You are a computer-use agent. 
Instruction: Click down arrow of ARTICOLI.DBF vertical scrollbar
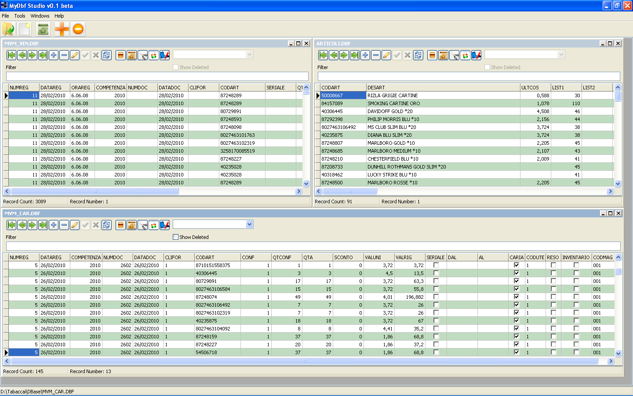coord(618,183)
